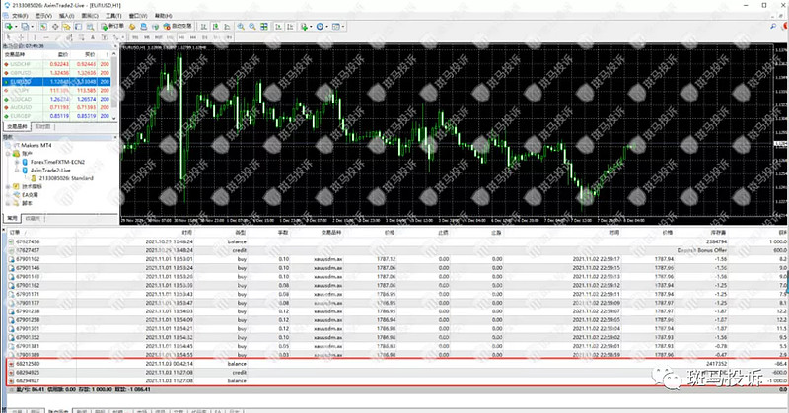
Task: Toggle the Data Window crosshair icon
Action: point(55,27)
